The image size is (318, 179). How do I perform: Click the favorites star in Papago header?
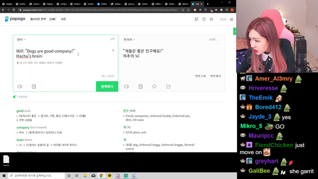pos(204,19)
